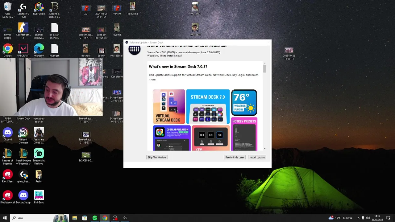This screenshot has width=395, height=222.
Task: Click the volume speaker tray icon
Action: (x=368, y=218)
